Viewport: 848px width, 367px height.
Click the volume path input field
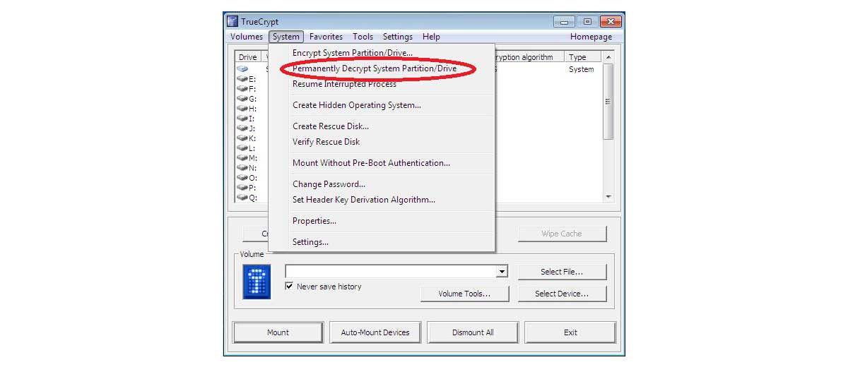click(x=391, y=272)
